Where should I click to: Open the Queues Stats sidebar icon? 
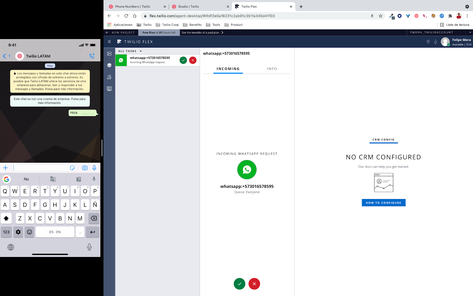click(x=109, y=77)
